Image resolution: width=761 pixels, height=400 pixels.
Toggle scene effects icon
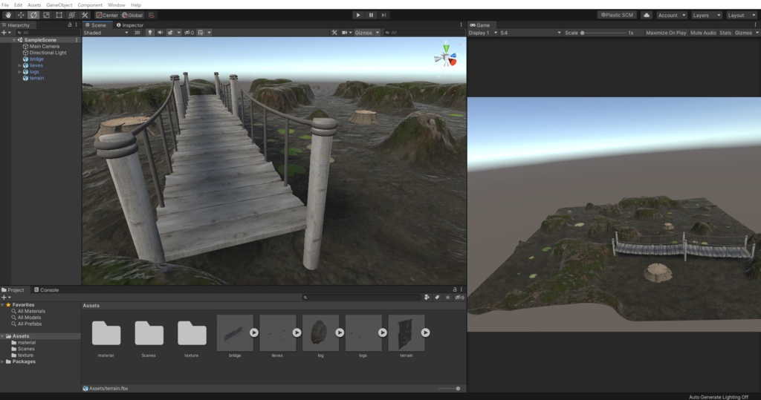coord(170,33)
